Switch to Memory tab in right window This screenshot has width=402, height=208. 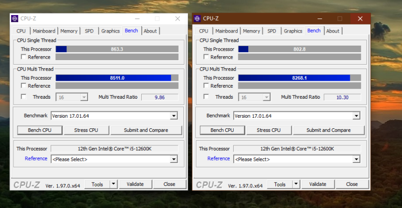[x=251, y=31]
